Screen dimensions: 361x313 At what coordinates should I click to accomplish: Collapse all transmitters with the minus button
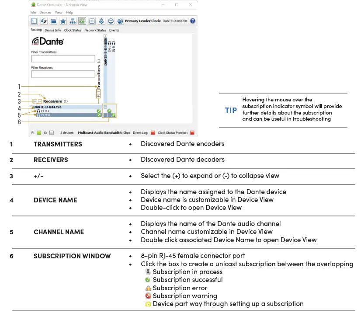coord(98,91)
